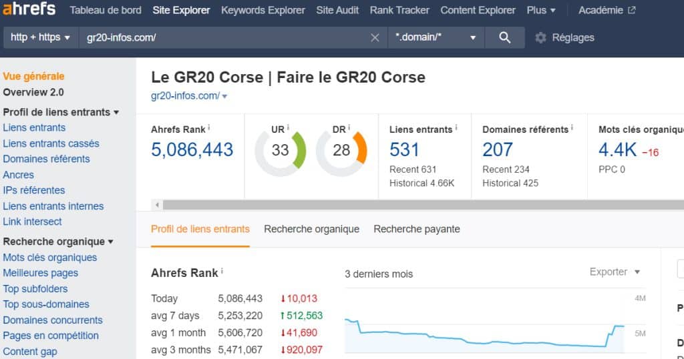
Task: Click the Recent 234 text
Action: pyautogui.click(x=506, y=169)
